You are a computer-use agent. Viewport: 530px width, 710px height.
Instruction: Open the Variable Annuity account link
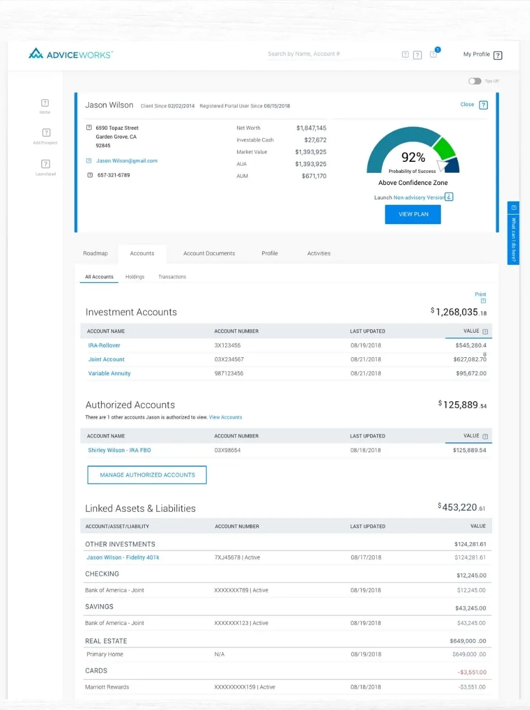tap(110, 373)
